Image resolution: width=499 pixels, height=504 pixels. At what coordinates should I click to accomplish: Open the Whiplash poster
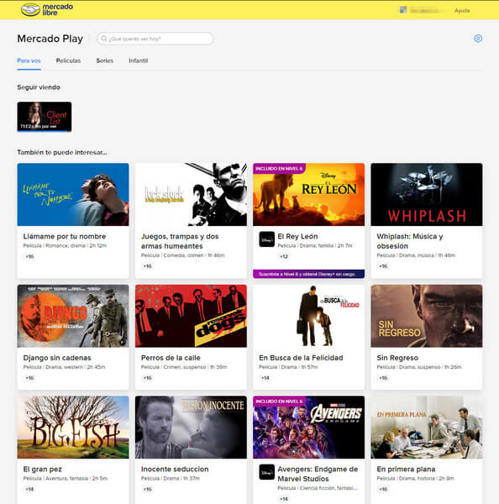(x=427, y=195)
